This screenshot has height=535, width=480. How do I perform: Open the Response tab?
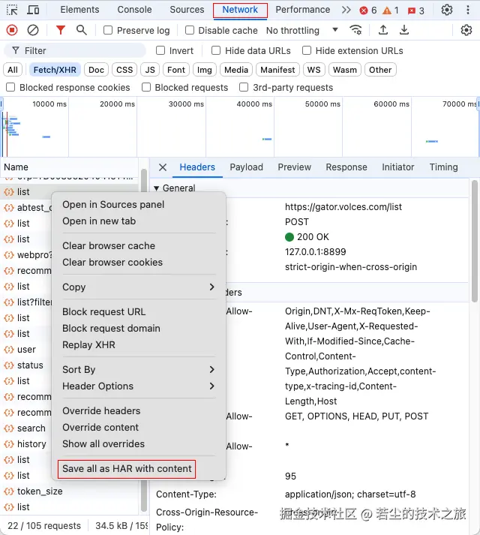tap(346, 167)
